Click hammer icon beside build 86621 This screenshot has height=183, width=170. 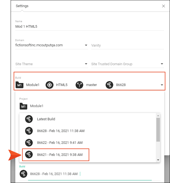(x=29, y=155)
